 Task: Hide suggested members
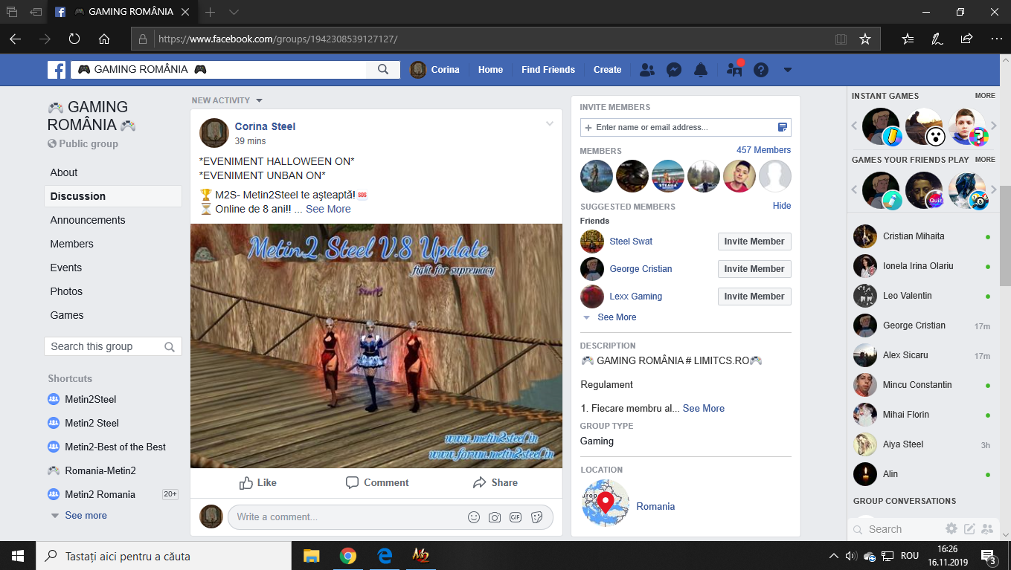click(782, 206)
